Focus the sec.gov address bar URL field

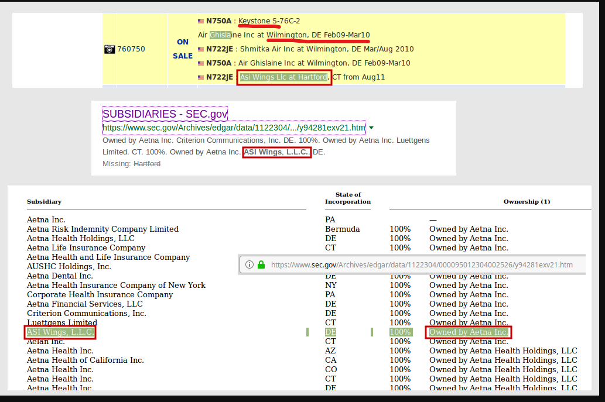tap(422, 264)
